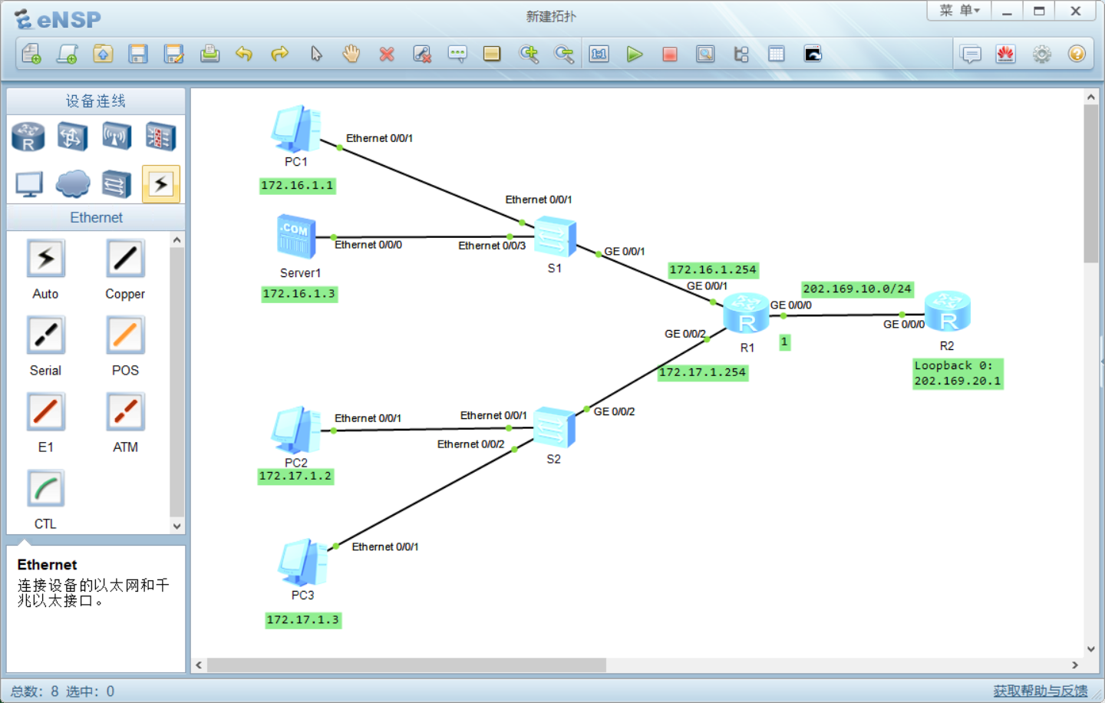Choose the WLAN device category
Viewport: 1105px width, 703px height.
click(117, 137)
